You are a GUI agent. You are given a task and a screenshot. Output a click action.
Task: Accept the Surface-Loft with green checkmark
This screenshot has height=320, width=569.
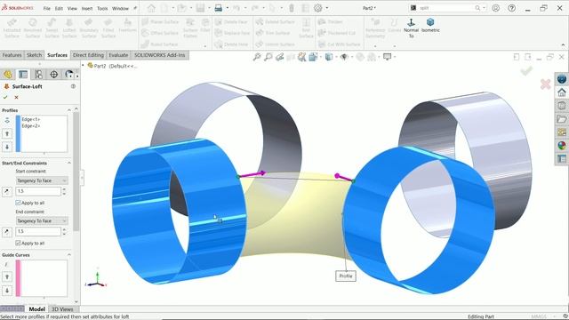click(x=5, y=97)
